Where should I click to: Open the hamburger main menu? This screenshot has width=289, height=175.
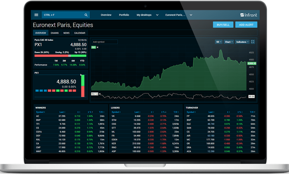36,15
